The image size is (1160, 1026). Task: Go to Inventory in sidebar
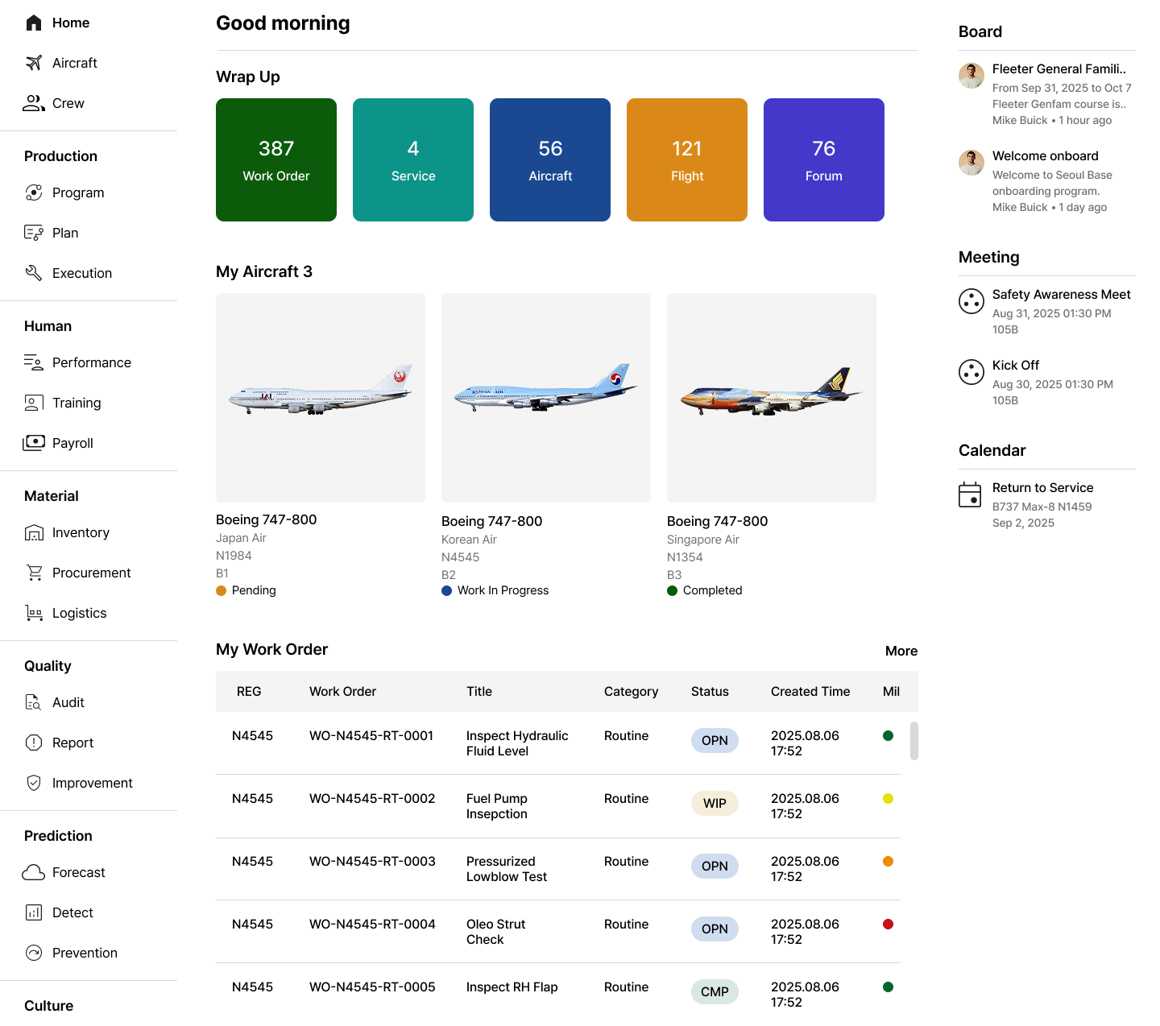pyautogui.click(x=81, y=532)
